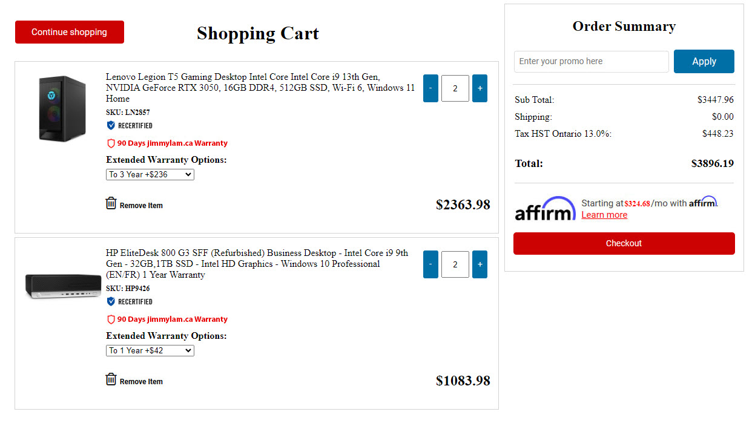The height and width of the screenshot is (432, 755).
Task: Click warranty shield icon under Lenovo Legion
Action: point(111,143)
